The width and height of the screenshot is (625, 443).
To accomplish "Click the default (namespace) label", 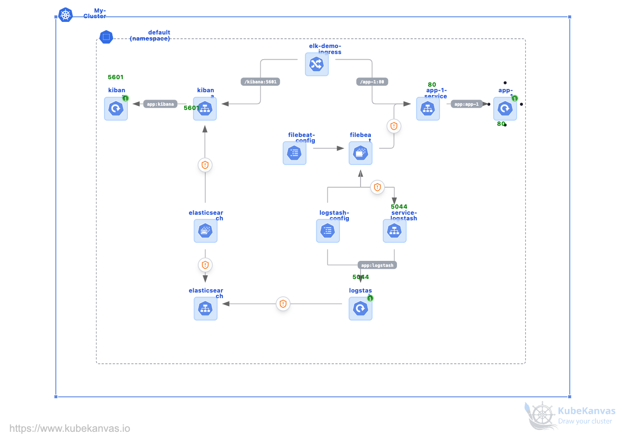I will pyautogui.click(x=150, y=35).
